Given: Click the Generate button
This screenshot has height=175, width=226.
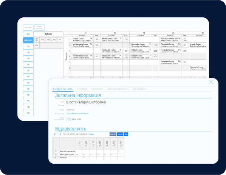Looking at the screenshot, I should [x=28, y=27].
